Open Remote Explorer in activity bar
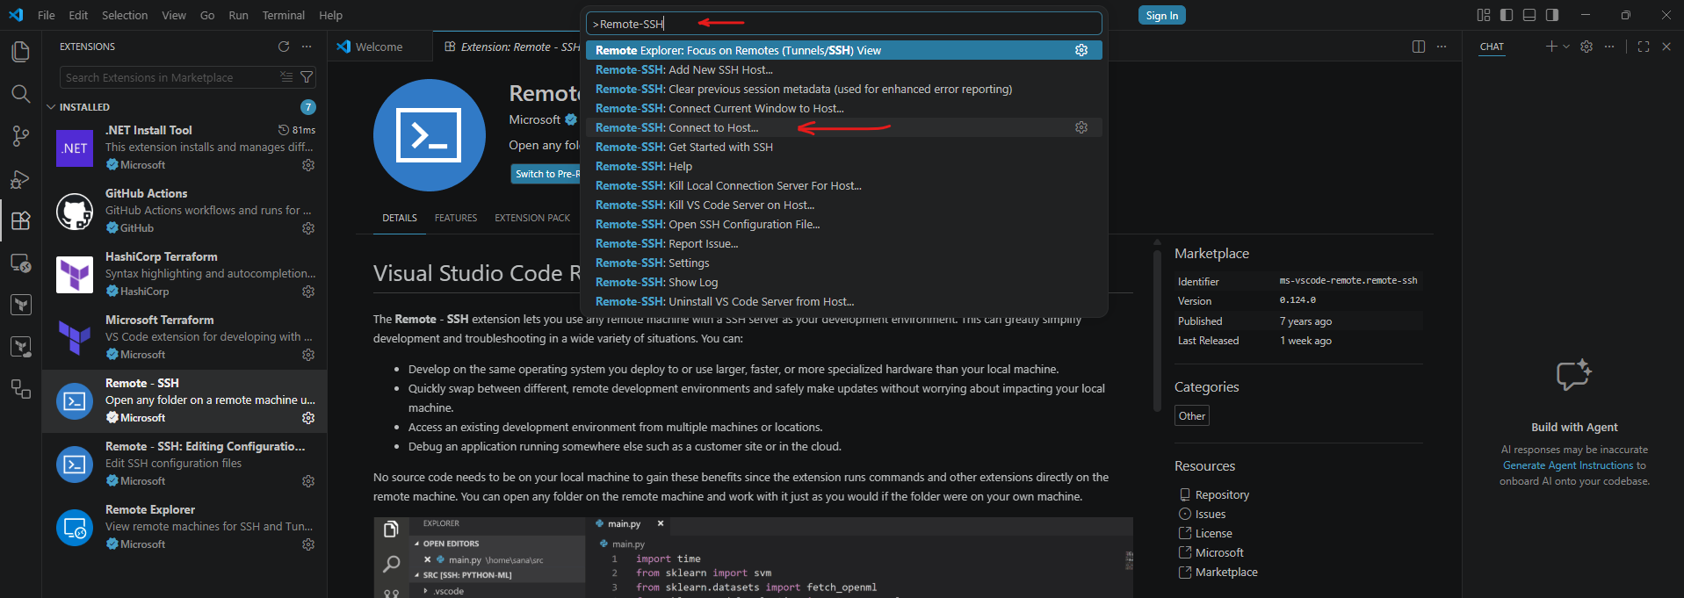Image resolution: width=1684 pixels, height=598 pixels. [20, 263]
